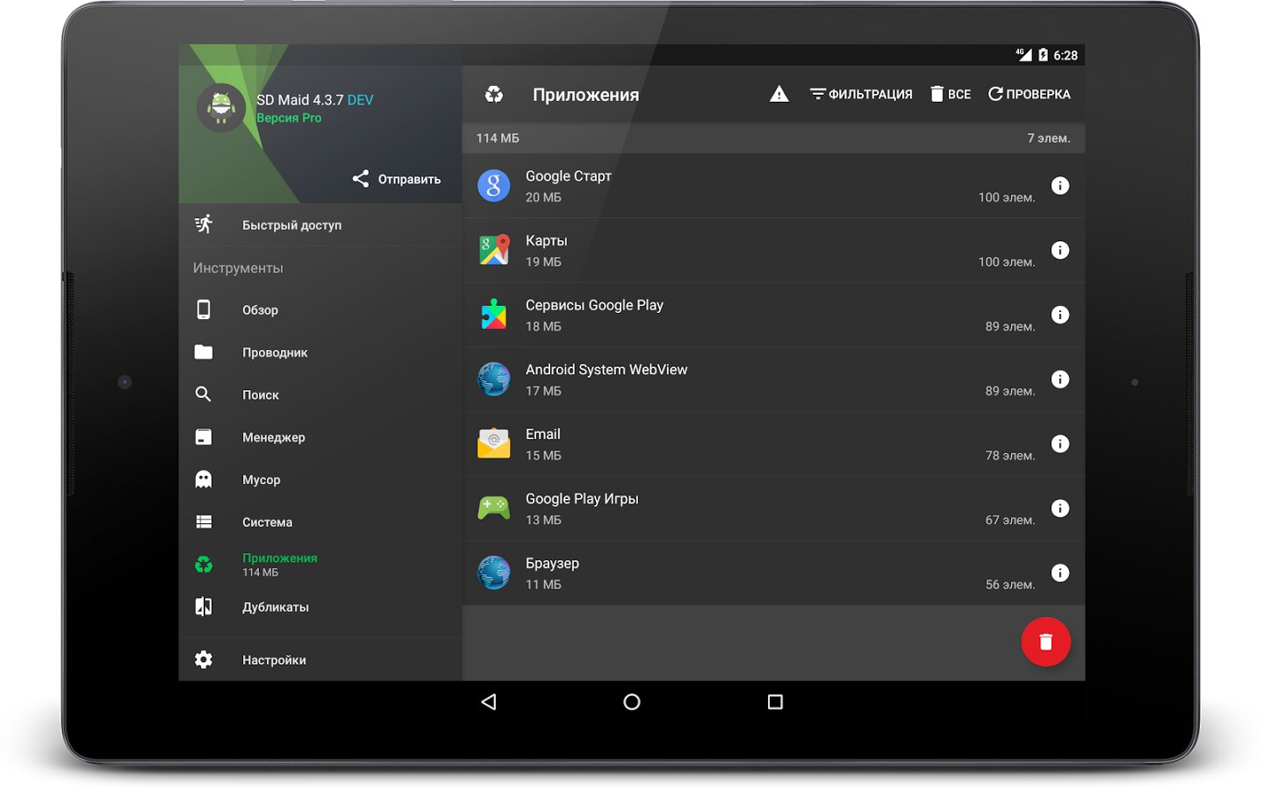Click the recycle icon beside Приложения title
Viewport: 1263px width, 789px height.
(494, 94)
